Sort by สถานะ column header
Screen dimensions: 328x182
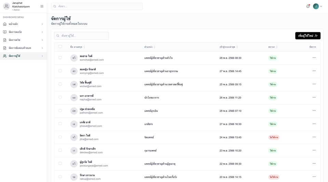273,47
